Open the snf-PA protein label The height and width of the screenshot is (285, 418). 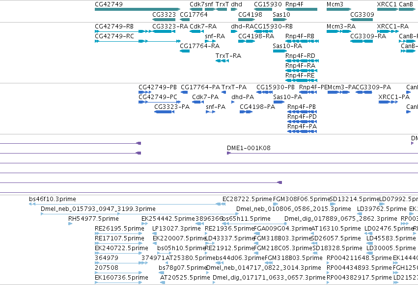tap(216, 107)
